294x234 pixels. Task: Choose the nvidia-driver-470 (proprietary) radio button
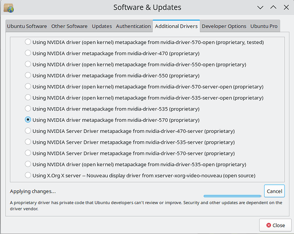[x=28, y=53]
